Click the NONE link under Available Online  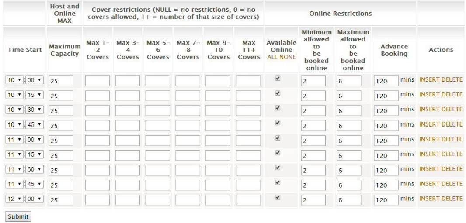288,57
